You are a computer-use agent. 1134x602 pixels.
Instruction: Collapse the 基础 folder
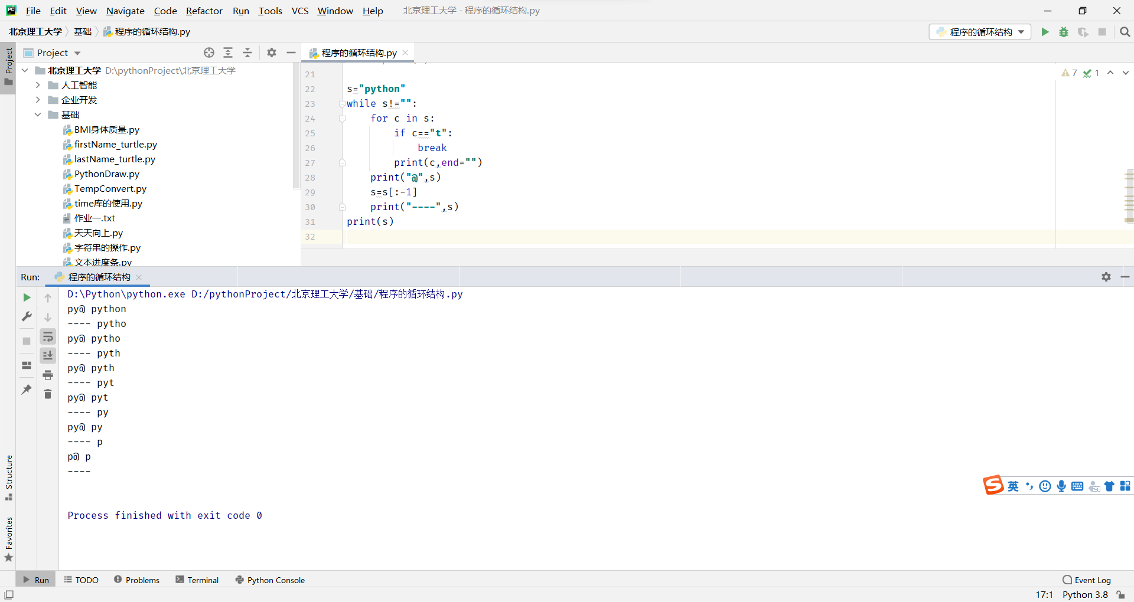pos(38,114)
